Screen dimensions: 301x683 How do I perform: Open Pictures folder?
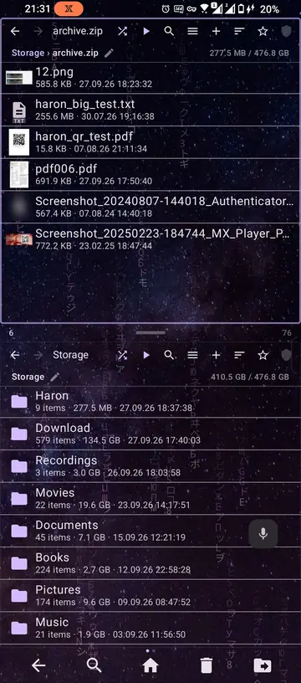click(x=150, y=594)
